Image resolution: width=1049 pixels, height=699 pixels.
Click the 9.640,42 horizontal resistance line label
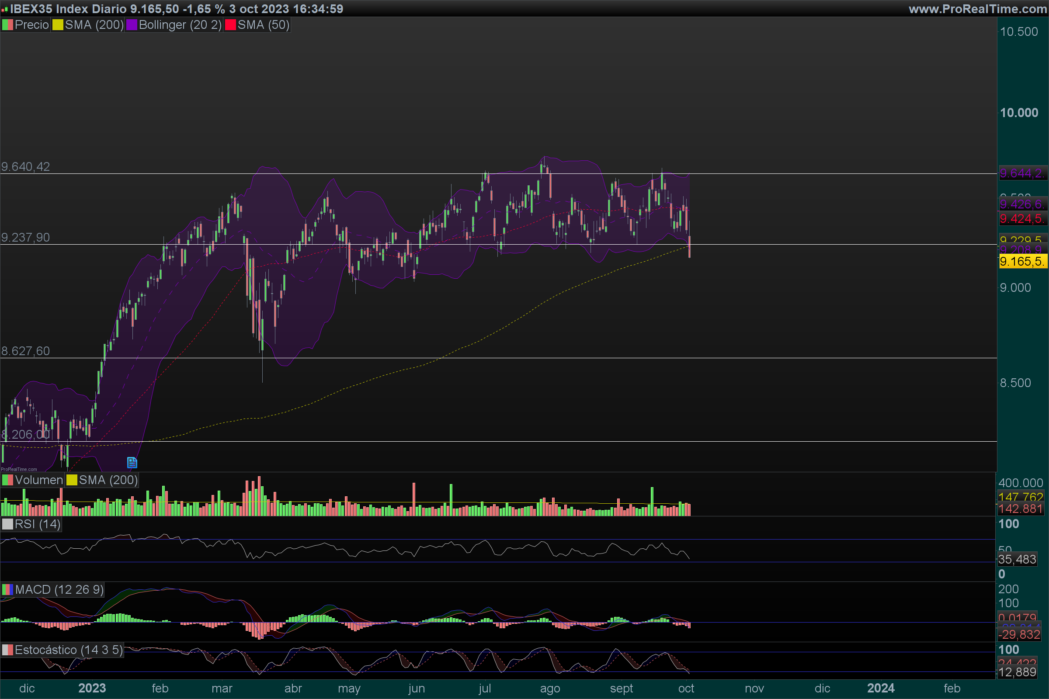point(25,167)
